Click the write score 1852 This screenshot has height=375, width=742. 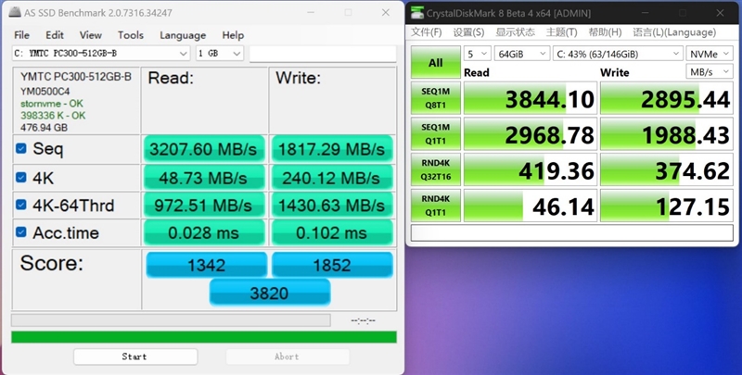pos(332,265)
